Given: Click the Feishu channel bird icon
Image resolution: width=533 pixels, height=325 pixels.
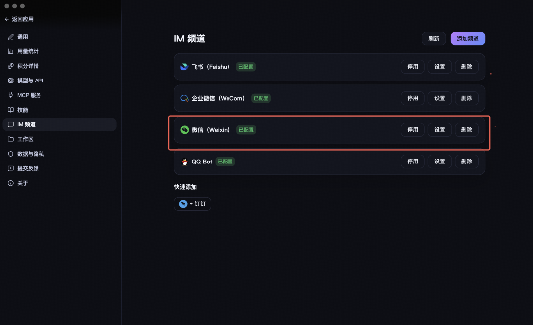Looking at the screenshot, I should [184, 67].
